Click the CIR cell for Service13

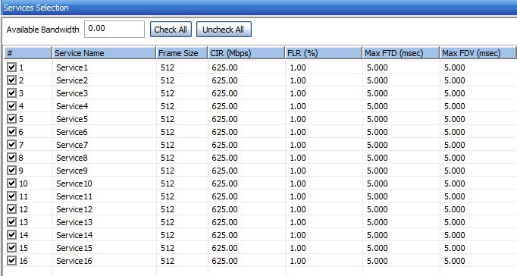(x=246, y=222)
